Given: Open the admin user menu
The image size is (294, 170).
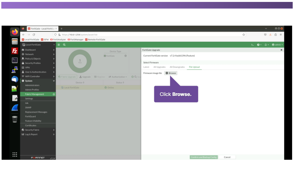Looking at the screenshot, I should (277, 45).
